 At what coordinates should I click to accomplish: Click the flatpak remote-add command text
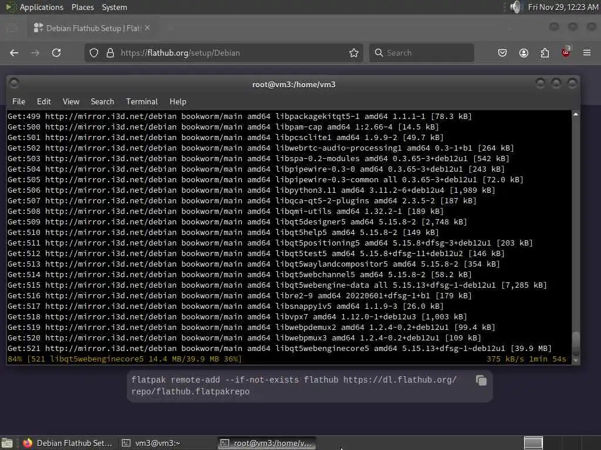tap(294, 386)
